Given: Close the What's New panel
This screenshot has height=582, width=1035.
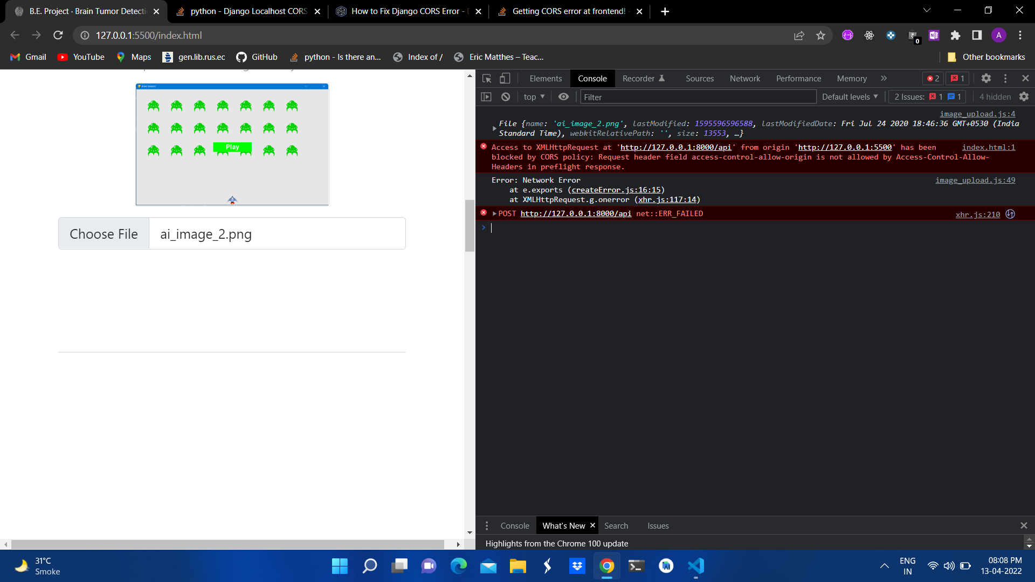Looking at the screenshot, I should [593, 525].
